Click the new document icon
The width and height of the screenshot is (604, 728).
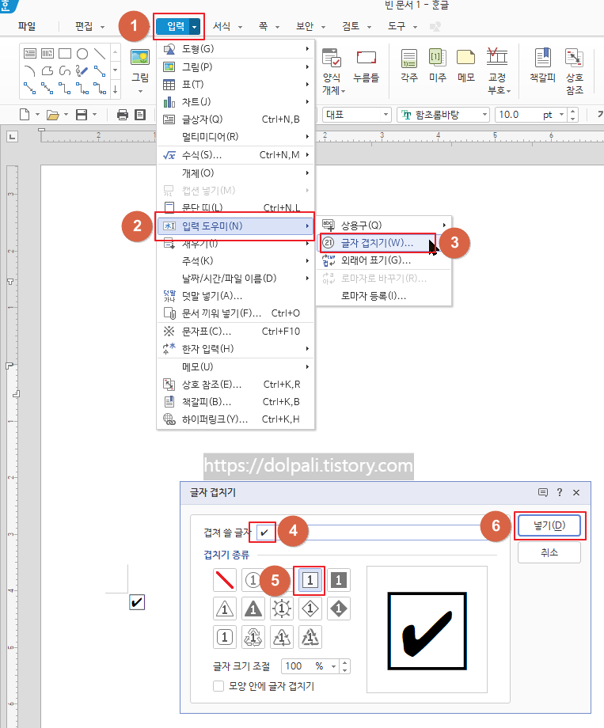pos(25,115)
